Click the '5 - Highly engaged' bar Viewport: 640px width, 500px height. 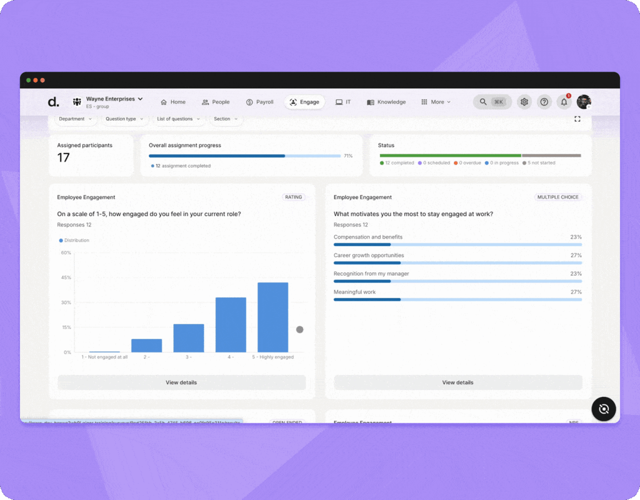coord(273,317)
